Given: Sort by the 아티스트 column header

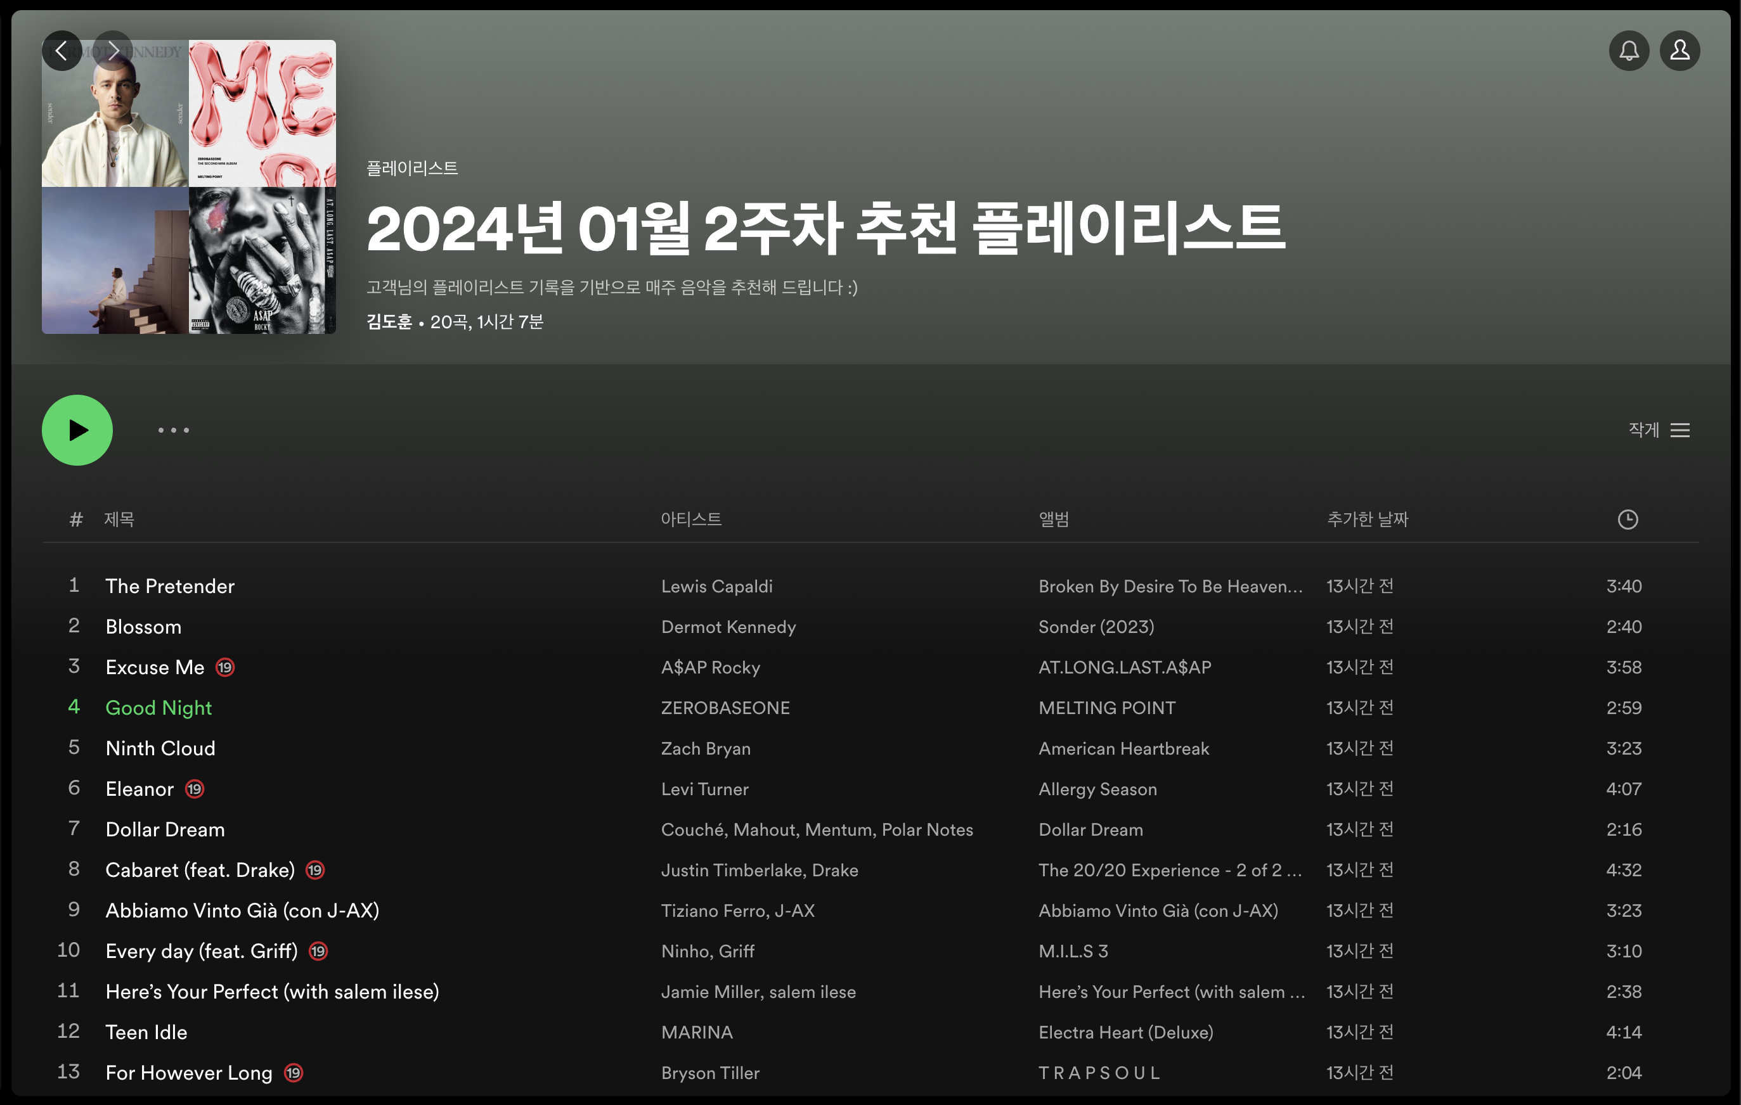Looking at the screenshot, I should 691,519.
